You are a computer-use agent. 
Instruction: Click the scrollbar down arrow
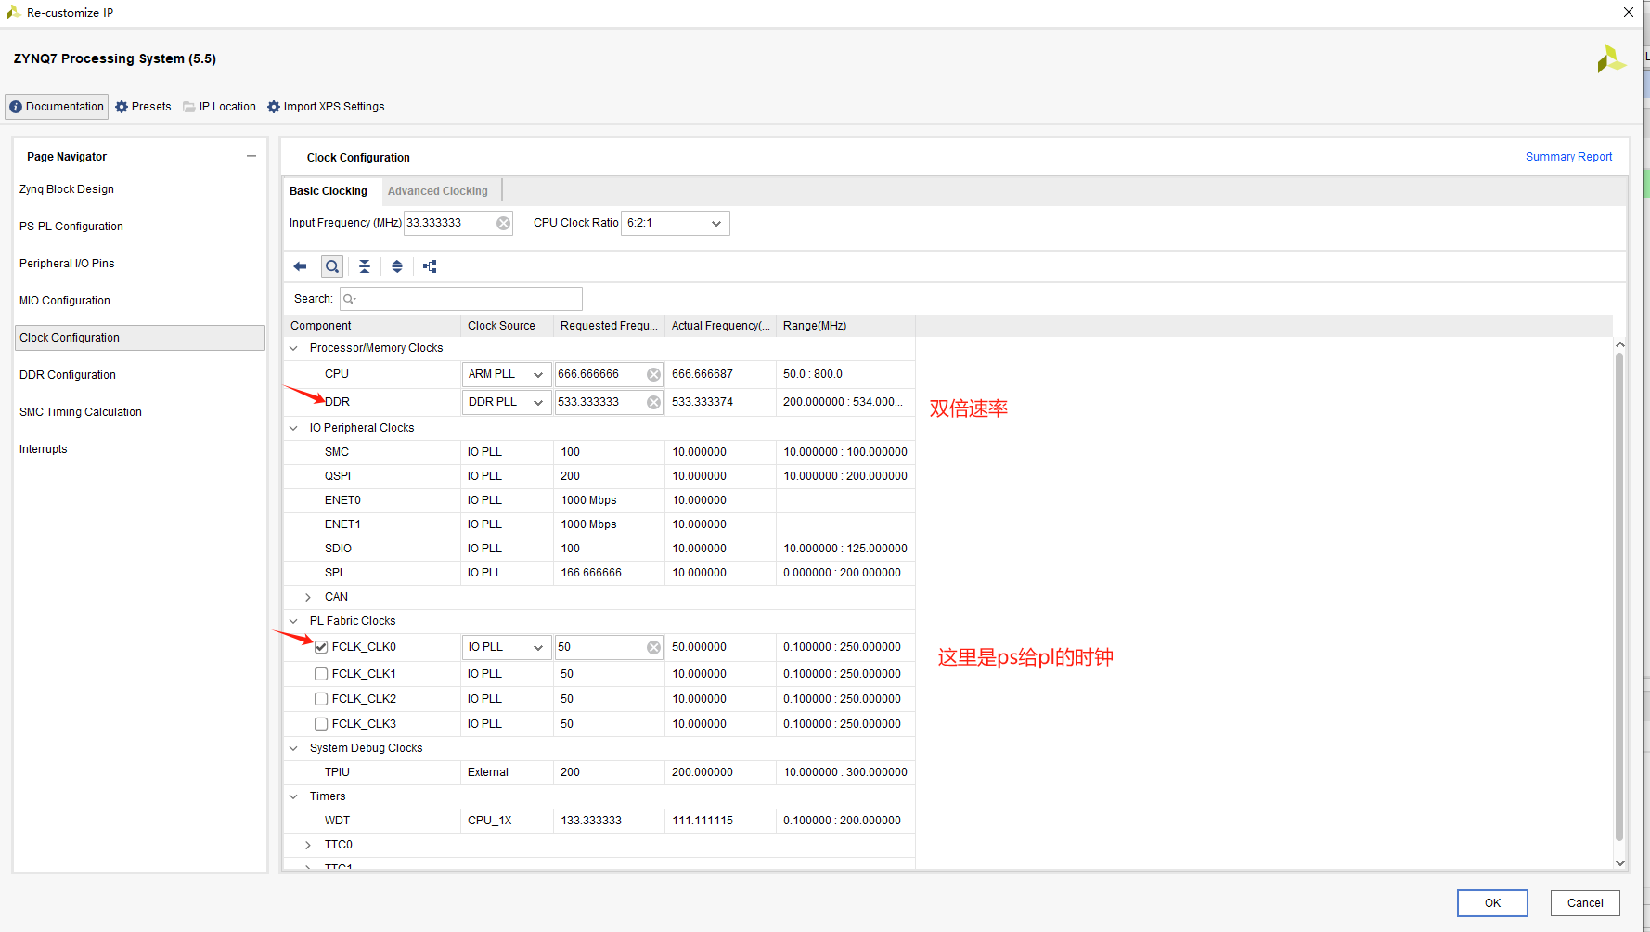(x=1620, y=863)
